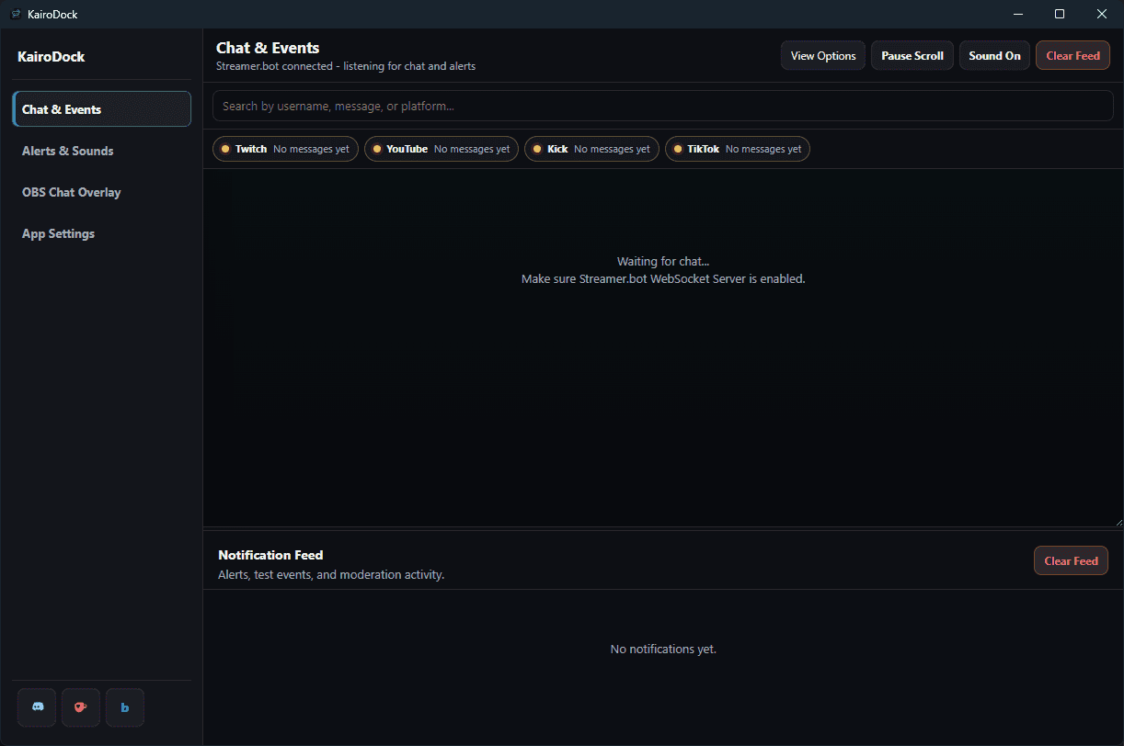
Task: Switch to the Chat & Events tab
Action: [102, 108]
